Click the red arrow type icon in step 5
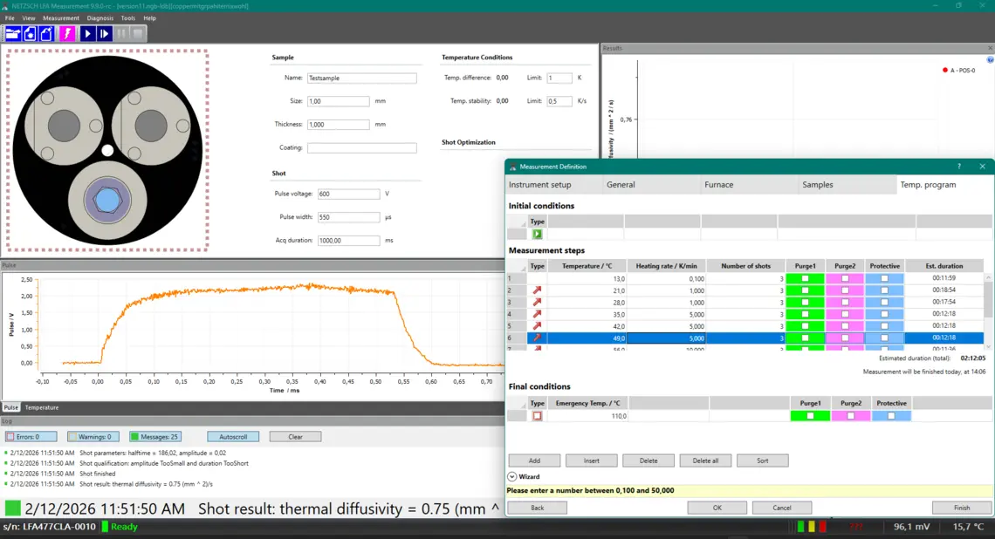Viewport: 995px width, 539px height. click(538, 326)
